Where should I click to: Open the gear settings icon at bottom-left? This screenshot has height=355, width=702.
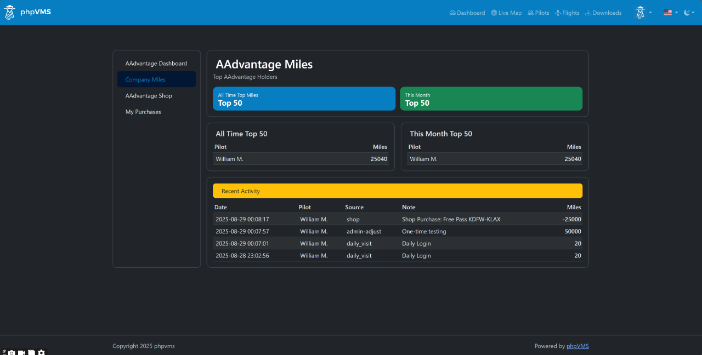pyautogui.click(x=41, y=352)
